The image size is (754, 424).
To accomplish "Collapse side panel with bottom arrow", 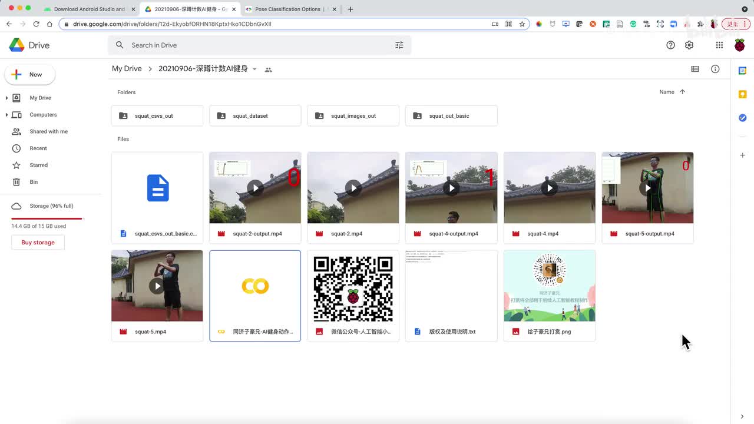I will pos(742,416).
